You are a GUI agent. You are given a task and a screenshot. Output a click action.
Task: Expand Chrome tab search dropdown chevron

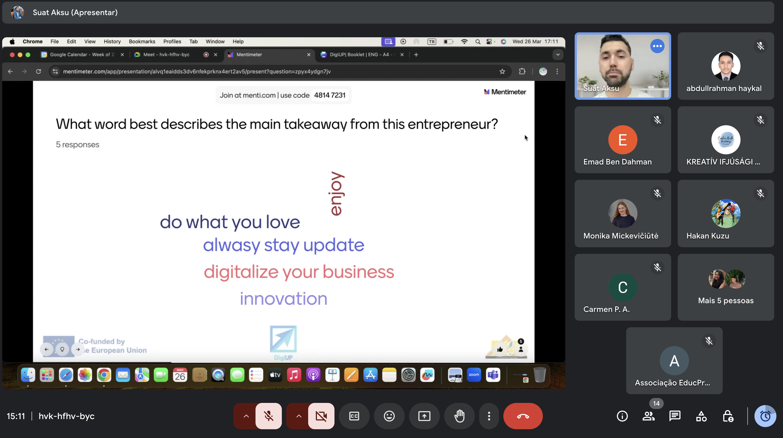(x=558, y=55)
